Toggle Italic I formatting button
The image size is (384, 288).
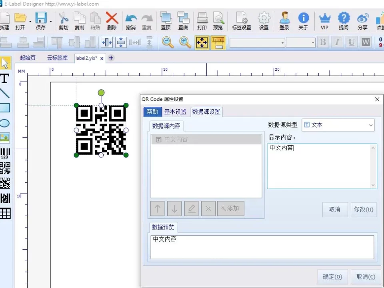click(x=337, y=42)
